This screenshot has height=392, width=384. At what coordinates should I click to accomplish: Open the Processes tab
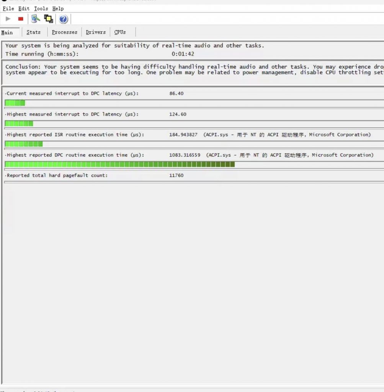(64, 33)
